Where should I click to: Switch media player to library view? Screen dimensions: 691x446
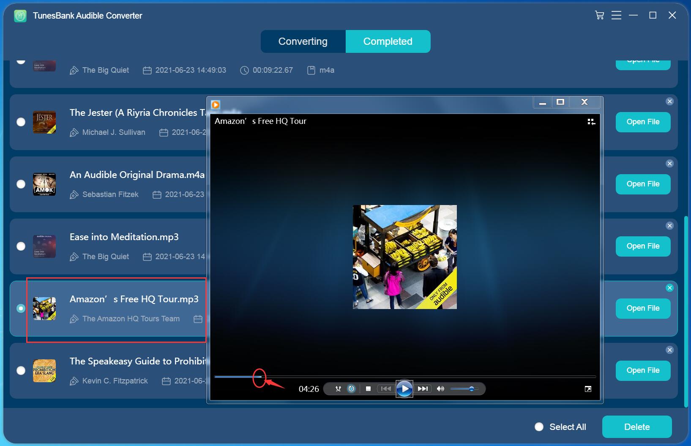click(x=591, y=122)
